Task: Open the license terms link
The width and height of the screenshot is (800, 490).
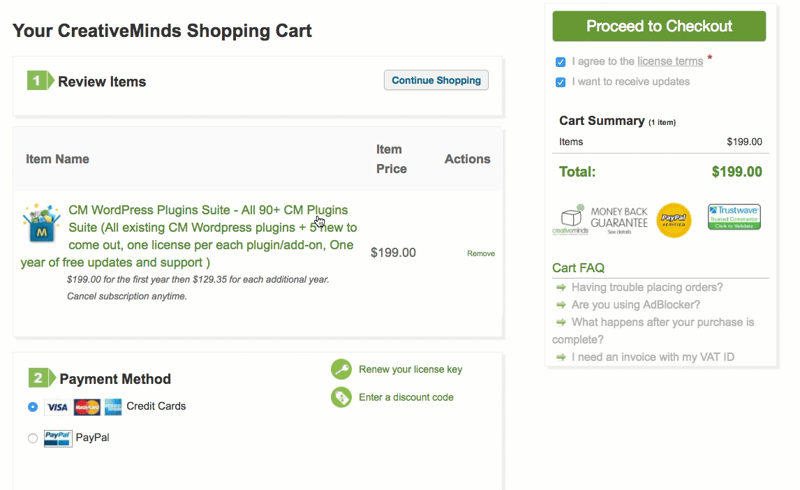Action: 669,61
